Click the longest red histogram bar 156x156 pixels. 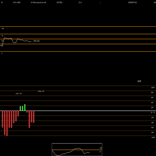(x=7, y=123)
